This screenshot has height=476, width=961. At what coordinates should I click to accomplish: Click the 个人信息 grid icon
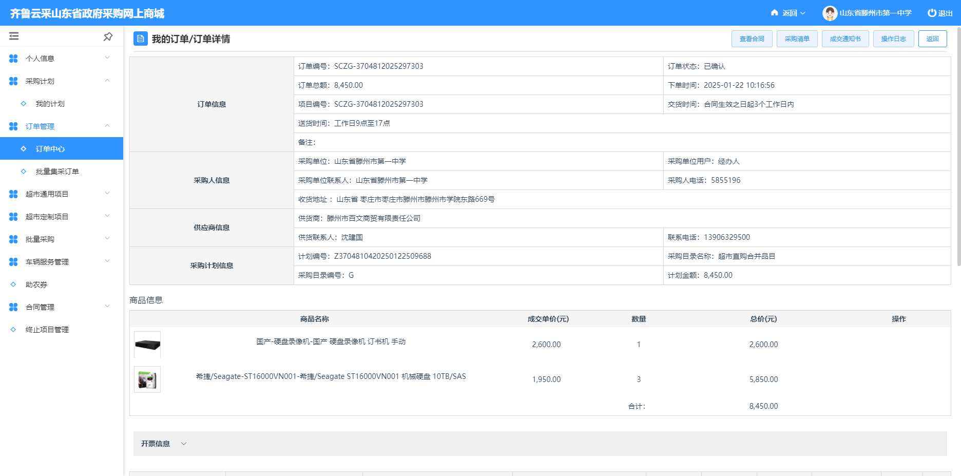(x=13, y=59)
